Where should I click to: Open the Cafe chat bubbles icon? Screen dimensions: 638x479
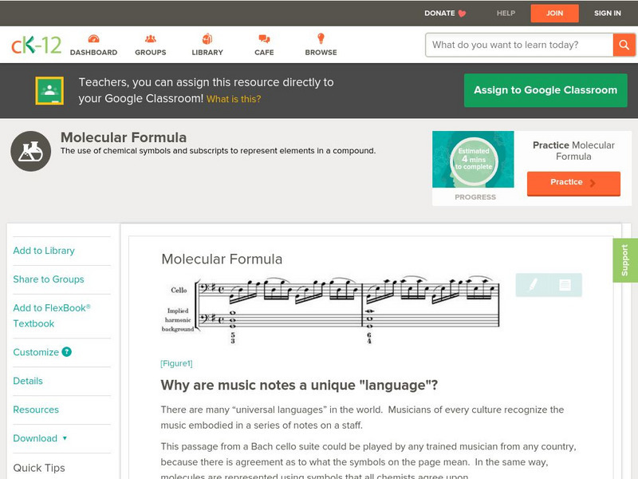264,38
